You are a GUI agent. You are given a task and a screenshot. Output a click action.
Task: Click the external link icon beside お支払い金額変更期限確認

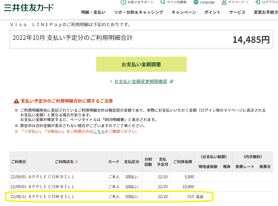(x=171, y=81)
